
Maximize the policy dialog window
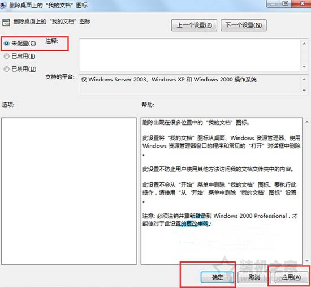tap(285, 3)
